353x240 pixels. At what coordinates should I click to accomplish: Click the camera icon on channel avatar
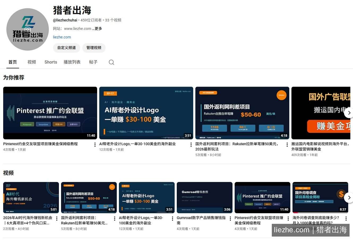[28, 29]
